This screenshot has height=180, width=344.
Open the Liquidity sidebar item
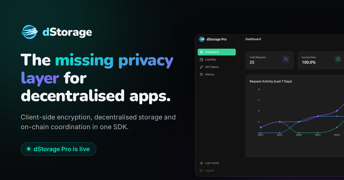217,59
